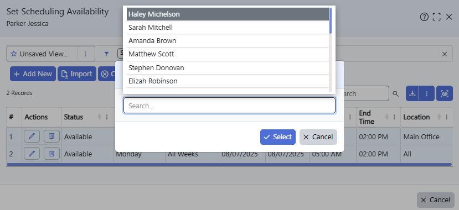This screenshot has height=210, width=459.
Task: Pick Amanda Brown from the list
Action: coord(228,41)
